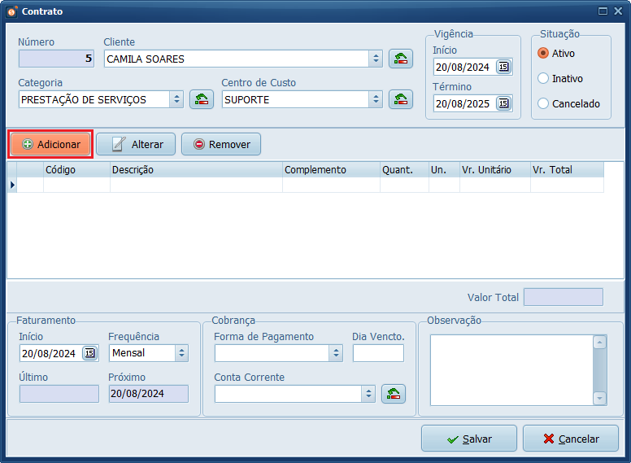Open the Forma de Pagamento dropdown
631x463 pixels.
336,353
